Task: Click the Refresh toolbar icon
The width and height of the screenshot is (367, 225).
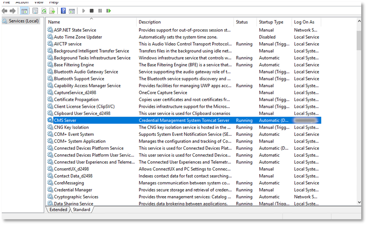Action: (44, 11)
